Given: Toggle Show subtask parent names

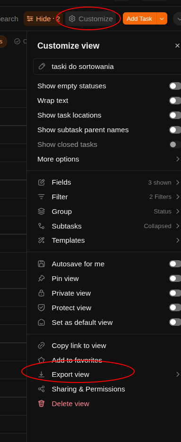Looking at the screenshot, I should coord(175,130).
